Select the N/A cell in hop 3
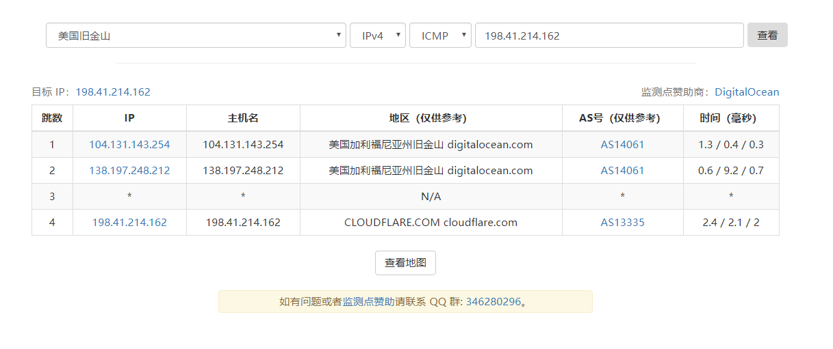 pos(431,197)
